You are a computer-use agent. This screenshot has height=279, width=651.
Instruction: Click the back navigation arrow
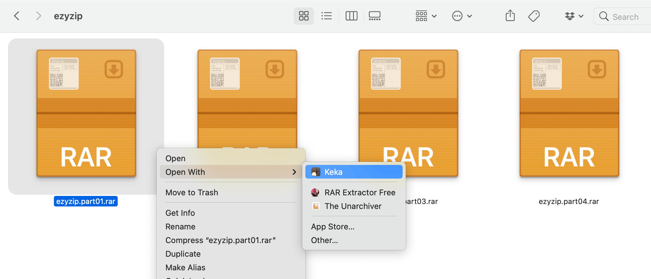(16, 15)
